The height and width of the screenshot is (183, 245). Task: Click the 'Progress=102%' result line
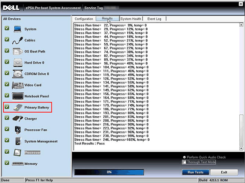click(112, 140)
